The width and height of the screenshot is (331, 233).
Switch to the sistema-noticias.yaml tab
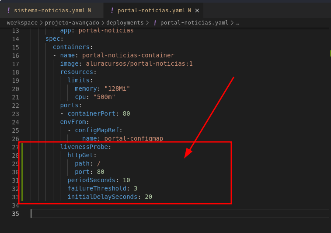coord(50,10)
